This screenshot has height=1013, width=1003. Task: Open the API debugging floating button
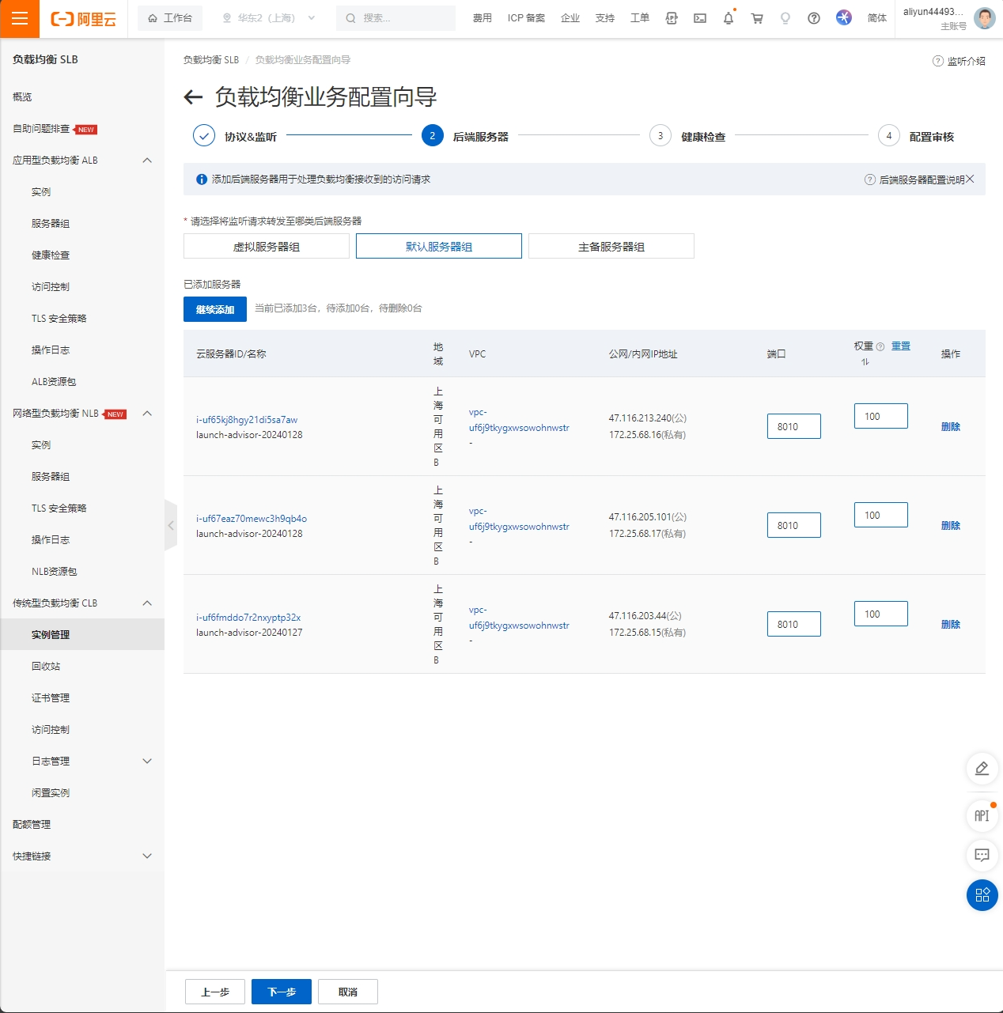tap(982, 815)
